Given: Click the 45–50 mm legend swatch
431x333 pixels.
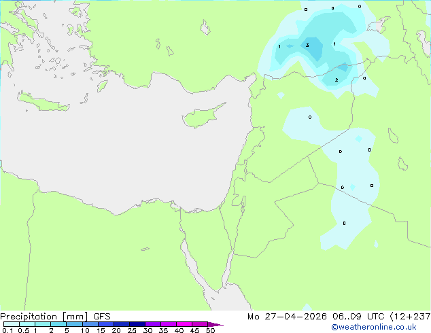Looking at the screenshot, I should click(x=200, y=324).
